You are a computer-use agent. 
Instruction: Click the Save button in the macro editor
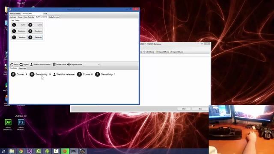(x=45, y=13)
